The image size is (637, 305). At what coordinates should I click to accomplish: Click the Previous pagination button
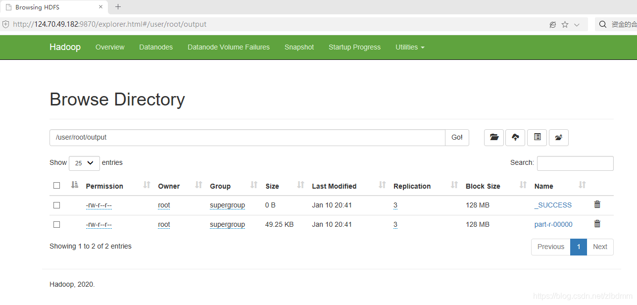click(551, 247)
